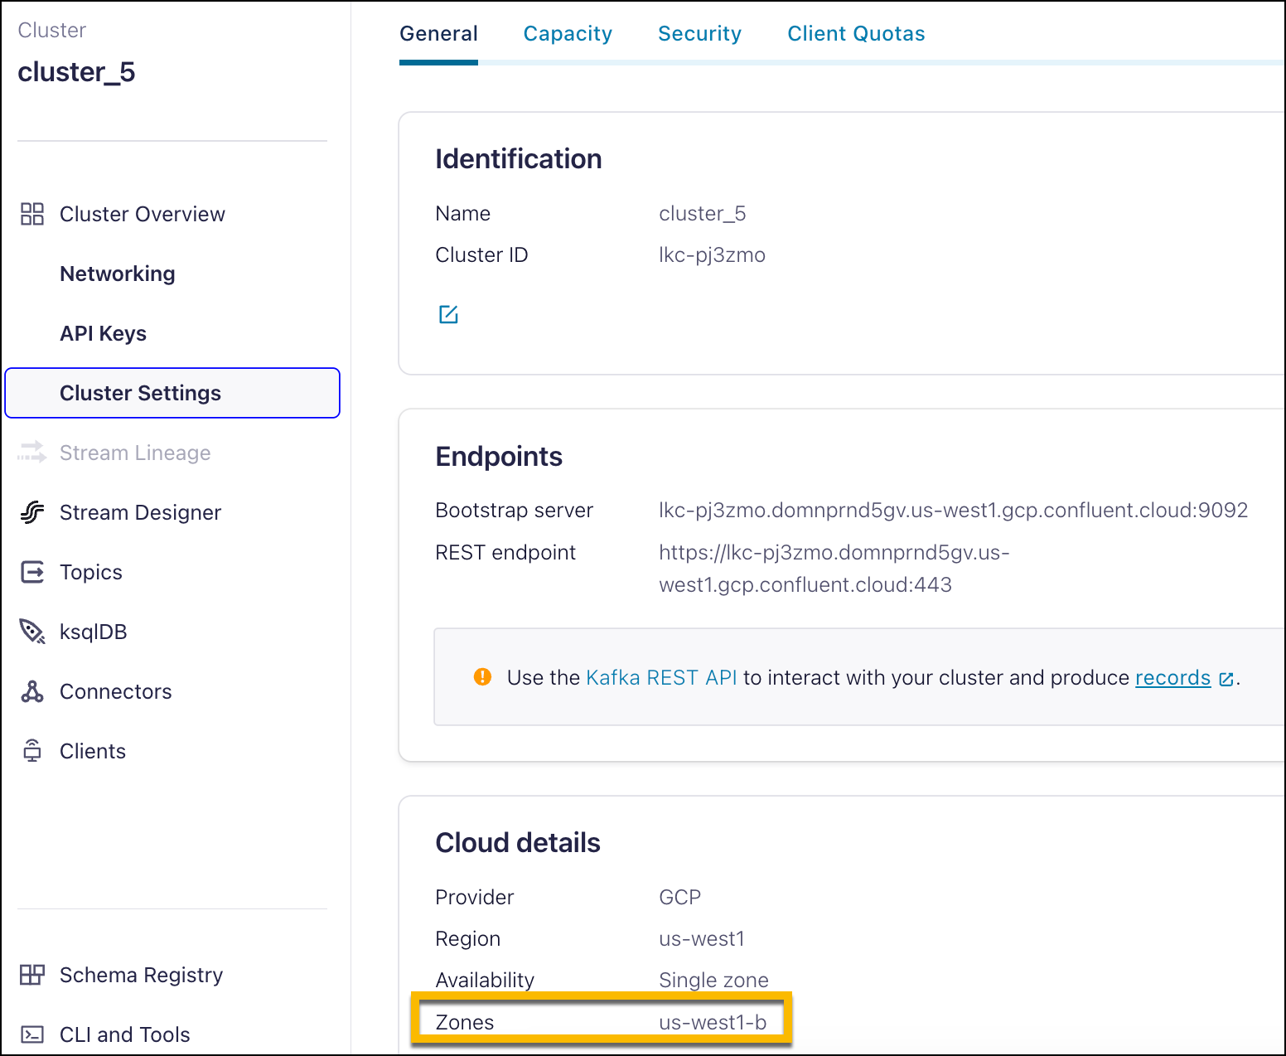Open the Security tab

tap(699, 34)
